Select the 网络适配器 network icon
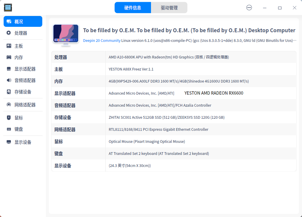Viewport: 302px width, 217px height. pyautogui.click(x=9, y=105)
